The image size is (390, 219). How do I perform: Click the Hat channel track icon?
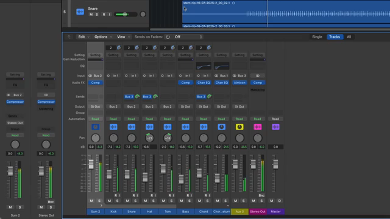click(149, 127)
